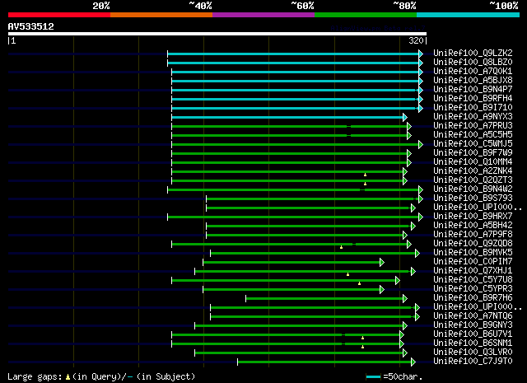Select the UniRef100_A7P9F8 label
This screenshot has width=527, height=383.
click(x=473, y=234)
